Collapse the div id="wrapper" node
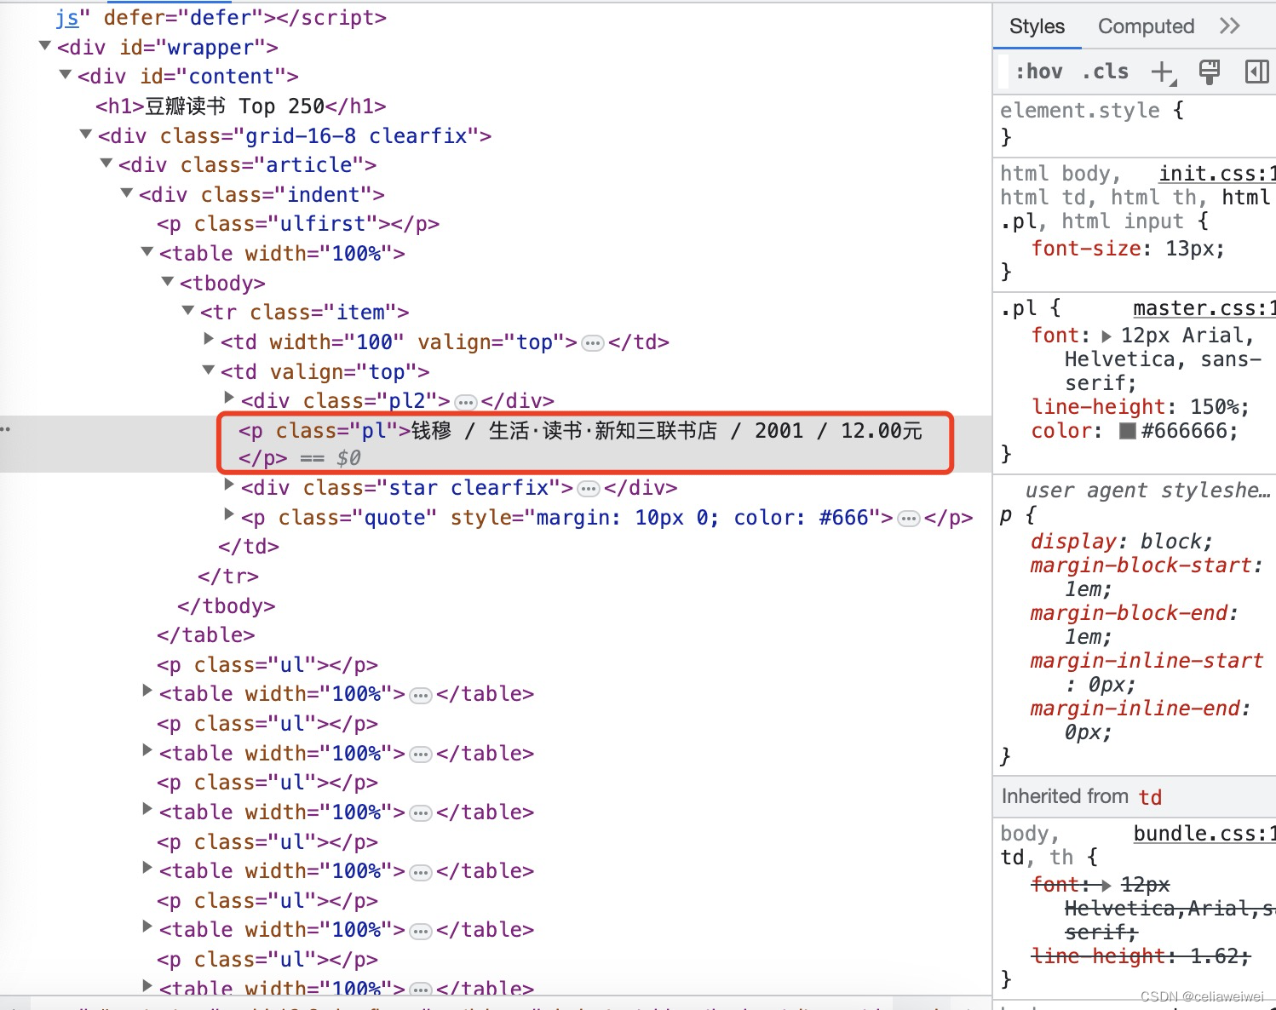 (x=45, y=46)
